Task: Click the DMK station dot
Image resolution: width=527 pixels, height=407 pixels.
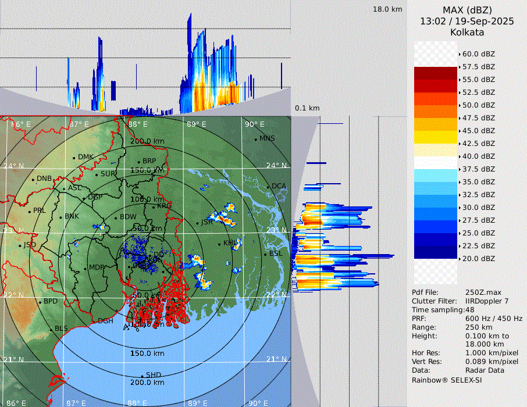Action: (74, 158)
